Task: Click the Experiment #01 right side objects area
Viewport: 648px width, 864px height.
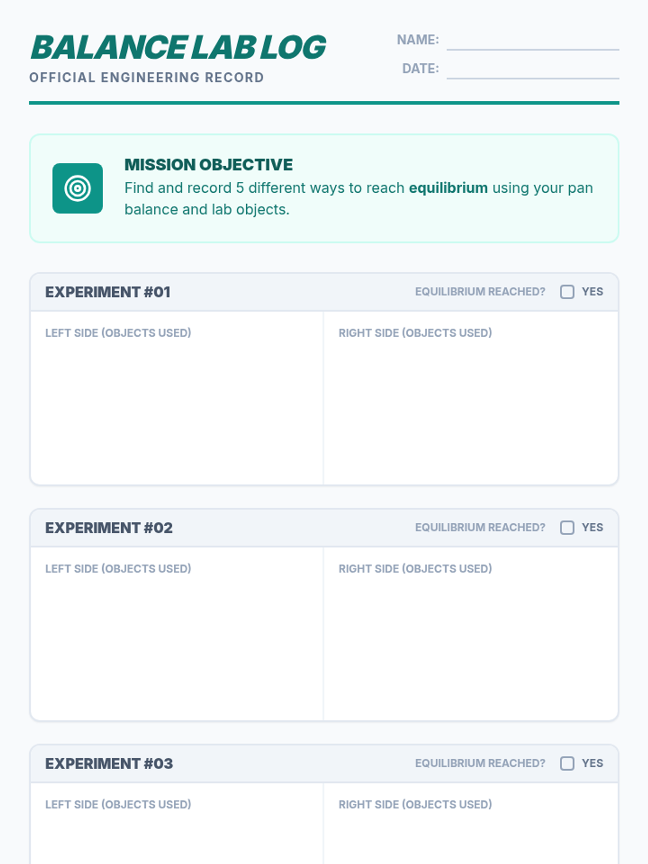Action: point(470,398)
